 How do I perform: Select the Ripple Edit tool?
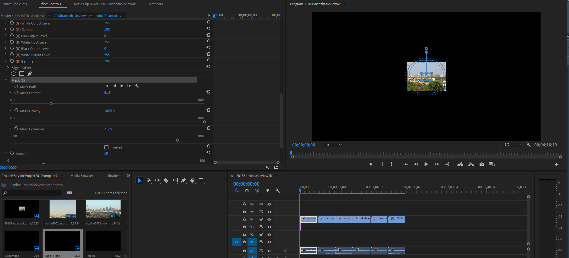point(157,181)
